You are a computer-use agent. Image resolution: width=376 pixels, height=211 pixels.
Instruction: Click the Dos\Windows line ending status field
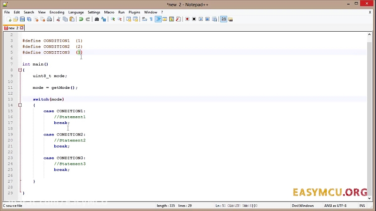click(x=303, y=206)
